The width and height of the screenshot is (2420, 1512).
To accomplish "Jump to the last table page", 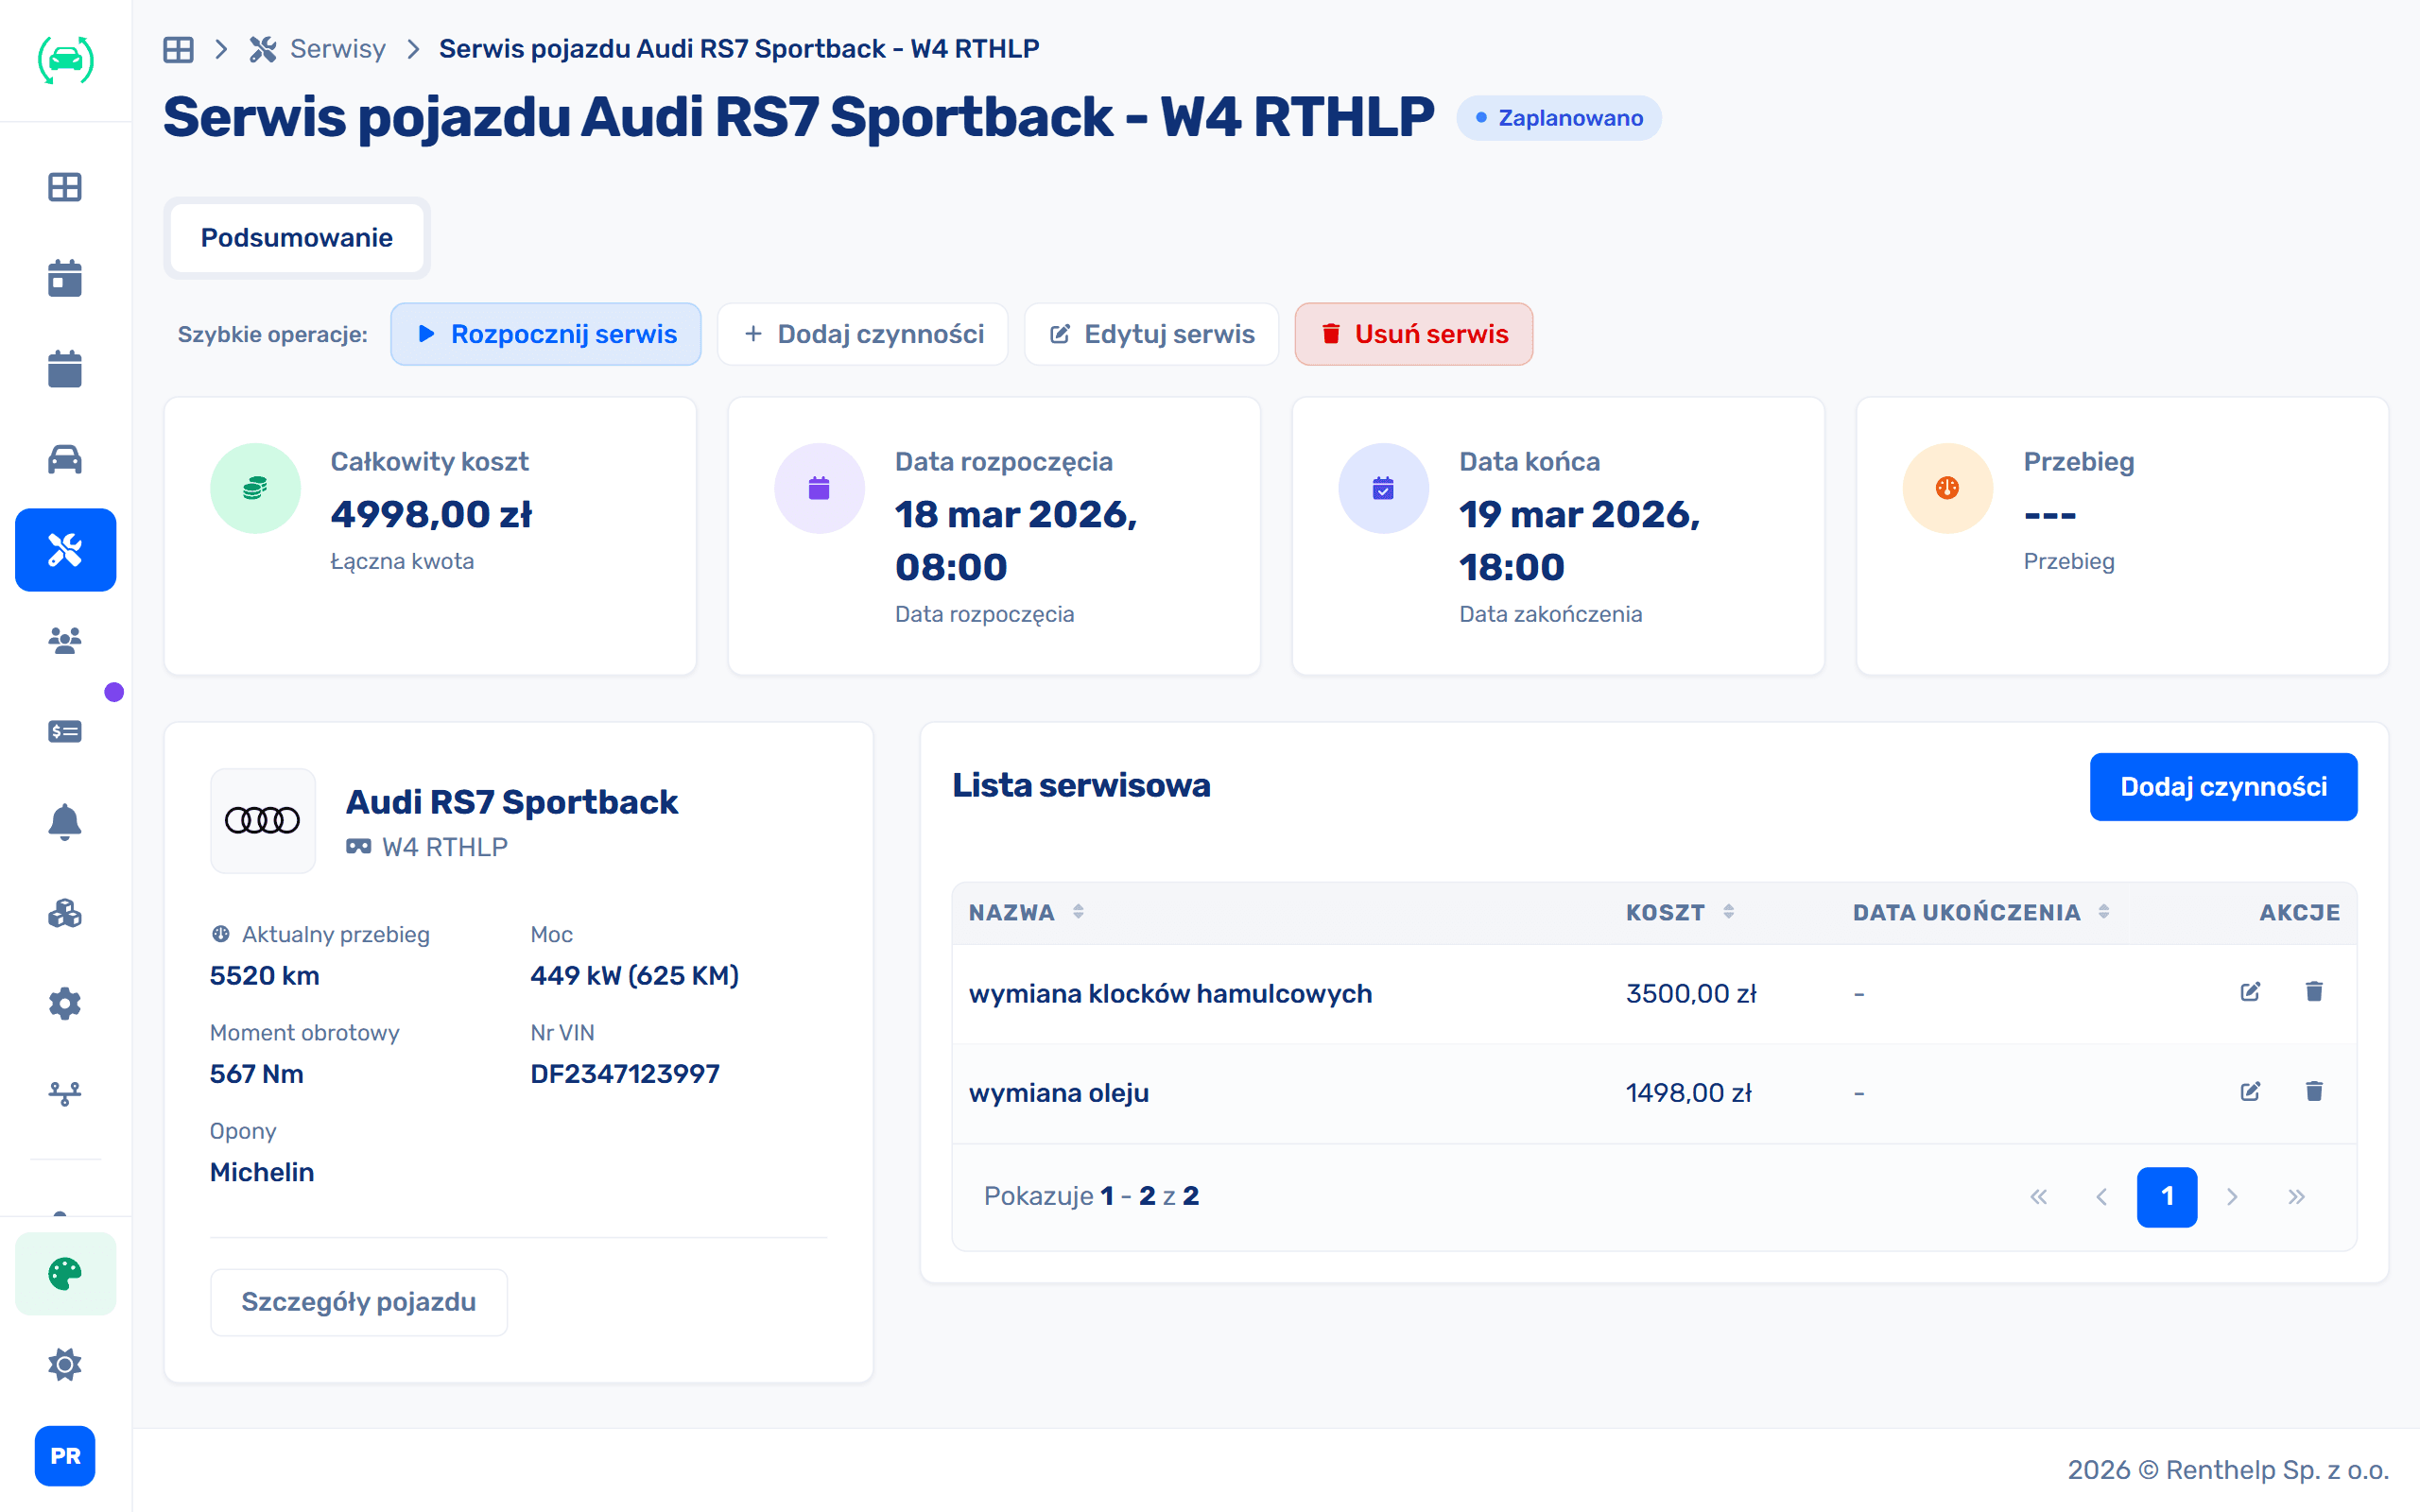I will coord(2296,1197).
